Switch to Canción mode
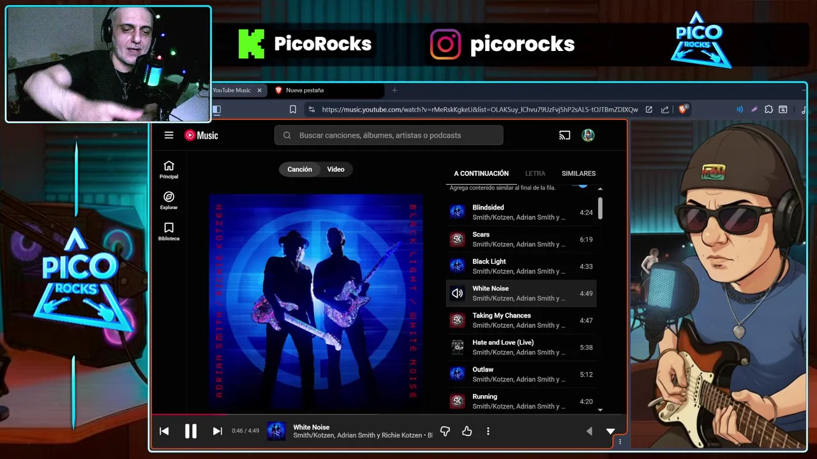Viewport: 817px width, 459px height. 299,170
